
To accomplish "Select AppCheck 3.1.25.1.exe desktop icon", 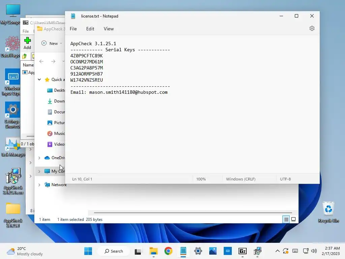I will tap(13, 181).
